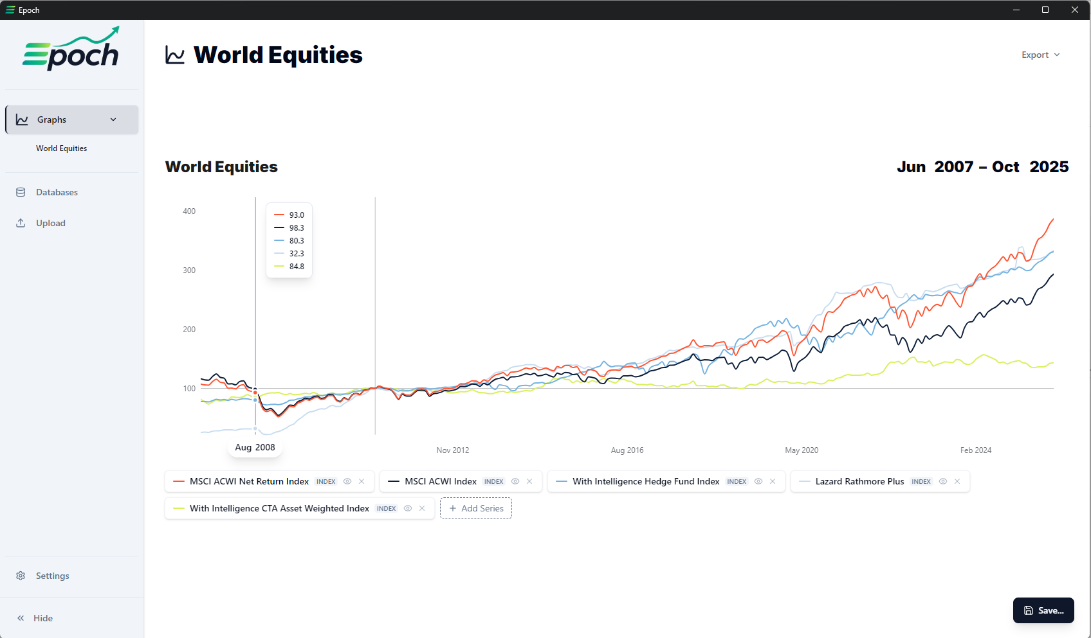Maximize the Epoch window
The image size is (1091, 638).
click(1045, 10)
